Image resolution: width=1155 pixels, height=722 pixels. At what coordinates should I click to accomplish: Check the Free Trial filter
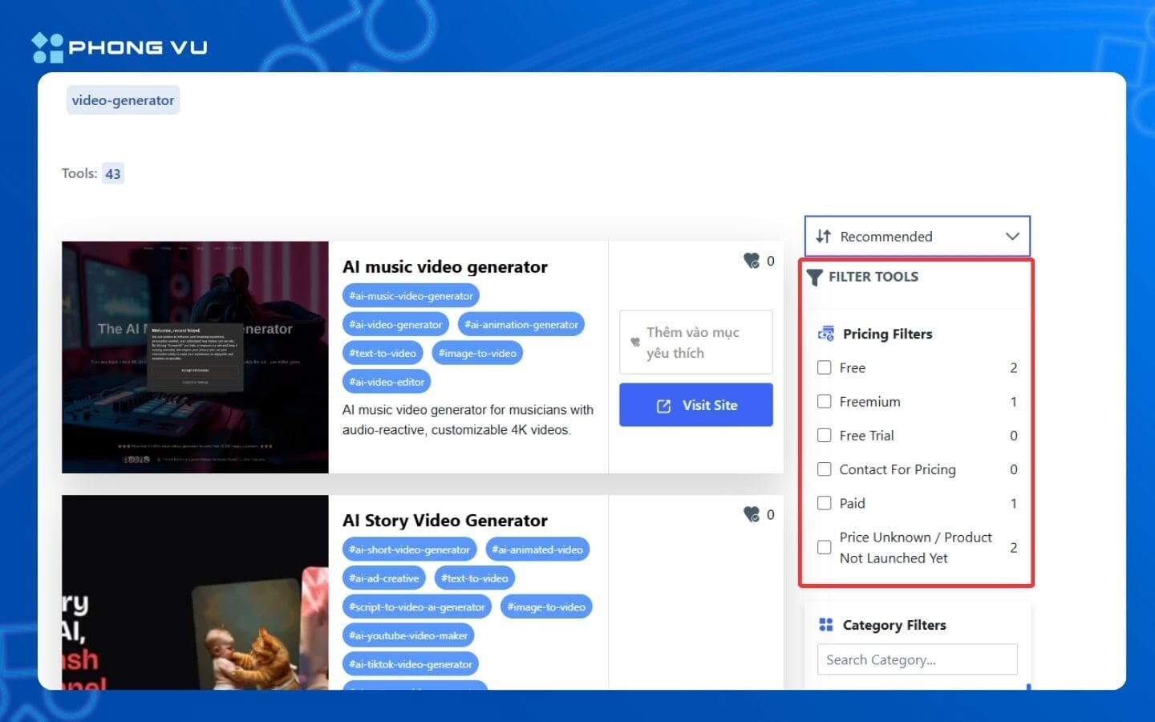coord(824,435)
